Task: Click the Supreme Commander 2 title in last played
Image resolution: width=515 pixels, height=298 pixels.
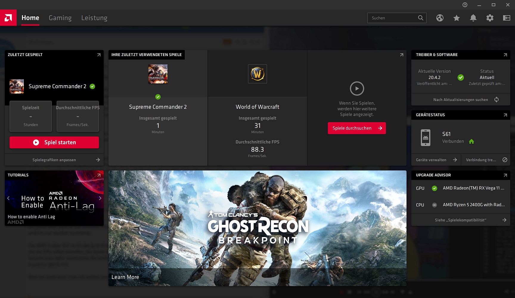Action: tap(58, 86)
